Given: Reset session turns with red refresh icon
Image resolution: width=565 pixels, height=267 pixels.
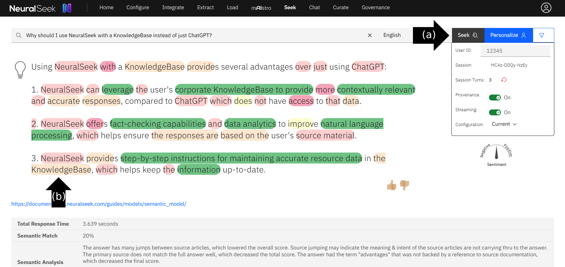Looking at the screenshot, I should tap(504, 80).
